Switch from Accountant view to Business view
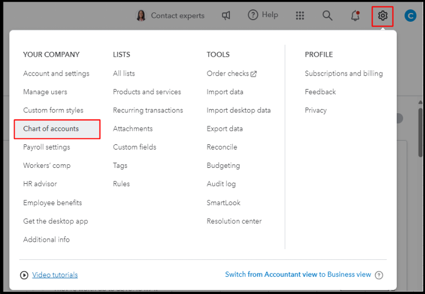 [x=298, y=275]
